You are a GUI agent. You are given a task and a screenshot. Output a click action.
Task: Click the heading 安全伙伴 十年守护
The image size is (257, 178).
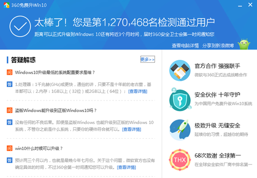pos(217,94)
